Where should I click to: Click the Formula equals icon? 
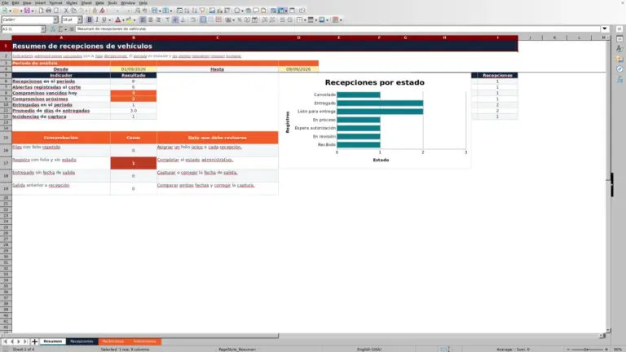coord(72,29)
